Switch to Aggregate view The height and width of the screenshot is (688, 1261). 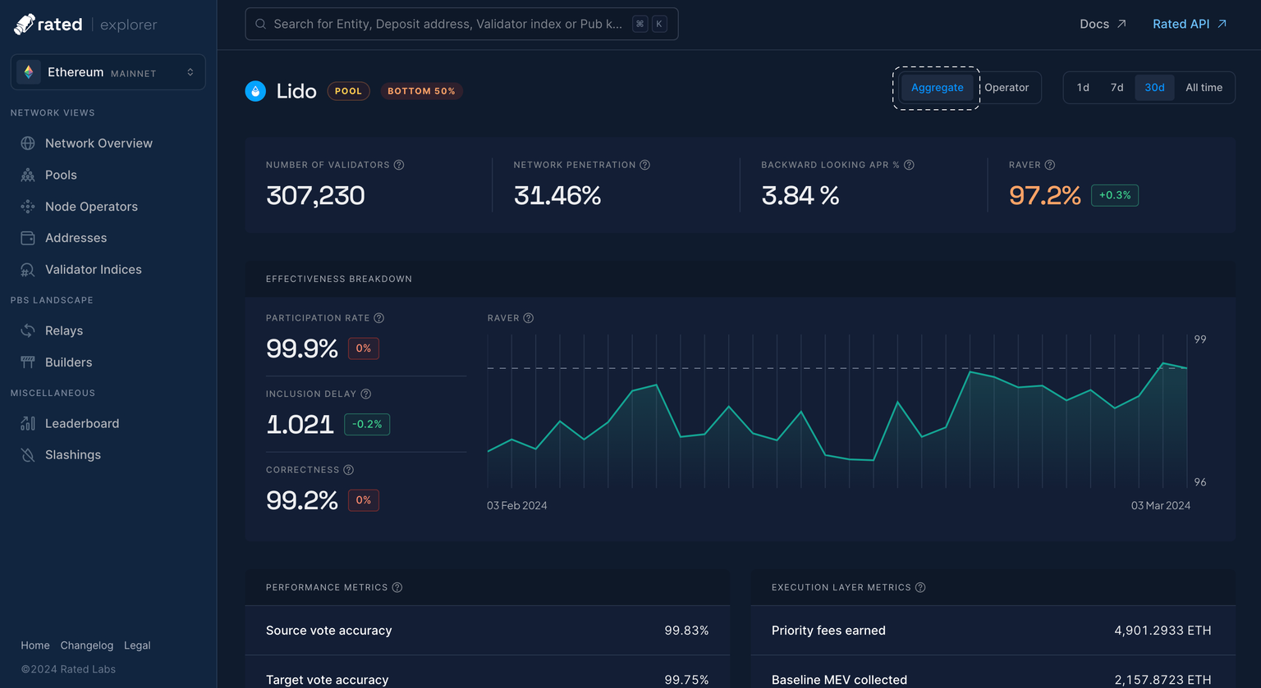(937, 88)
